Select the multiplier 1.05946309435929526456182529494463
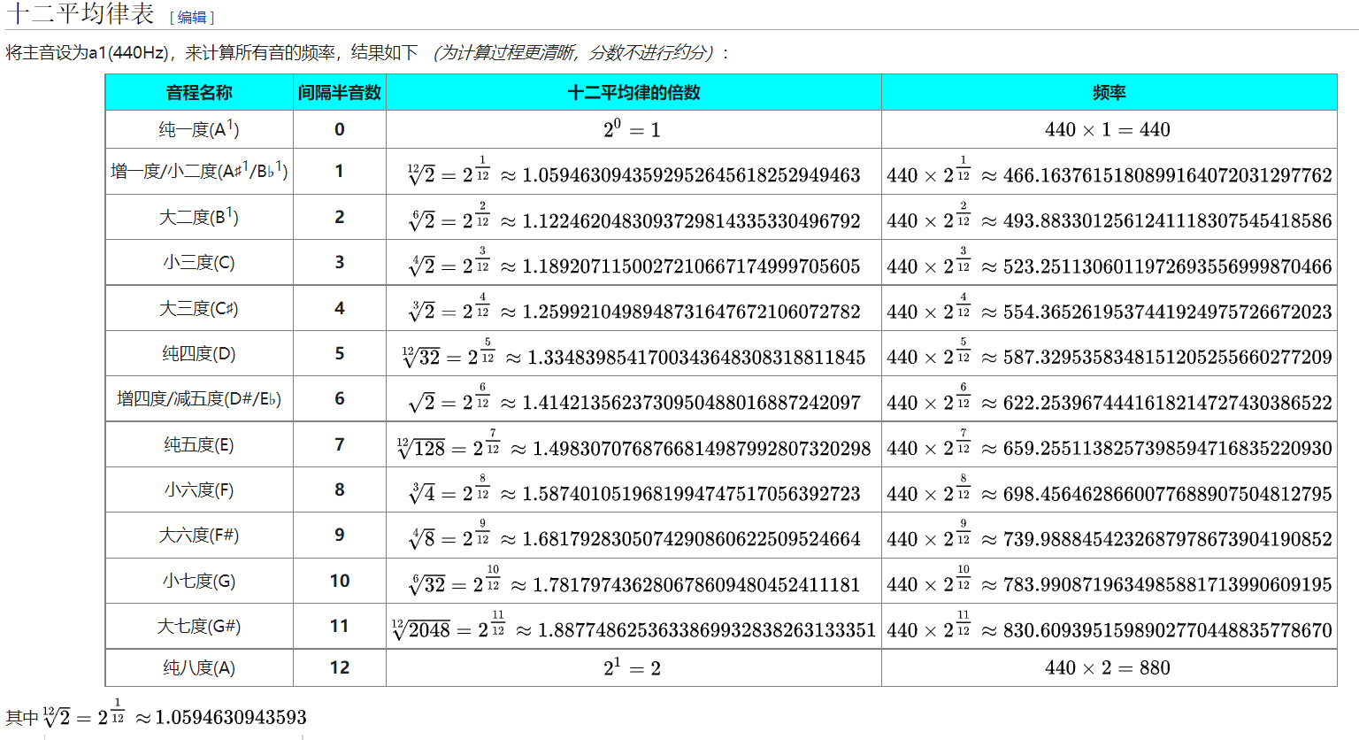The width and height of the screenshot is (1359, 740). coord(691,175)
